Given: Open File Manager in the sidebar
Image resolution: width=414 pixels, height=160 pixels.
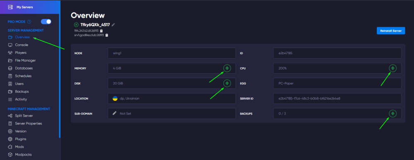Looking at the screenshot, I should (22, 60).
